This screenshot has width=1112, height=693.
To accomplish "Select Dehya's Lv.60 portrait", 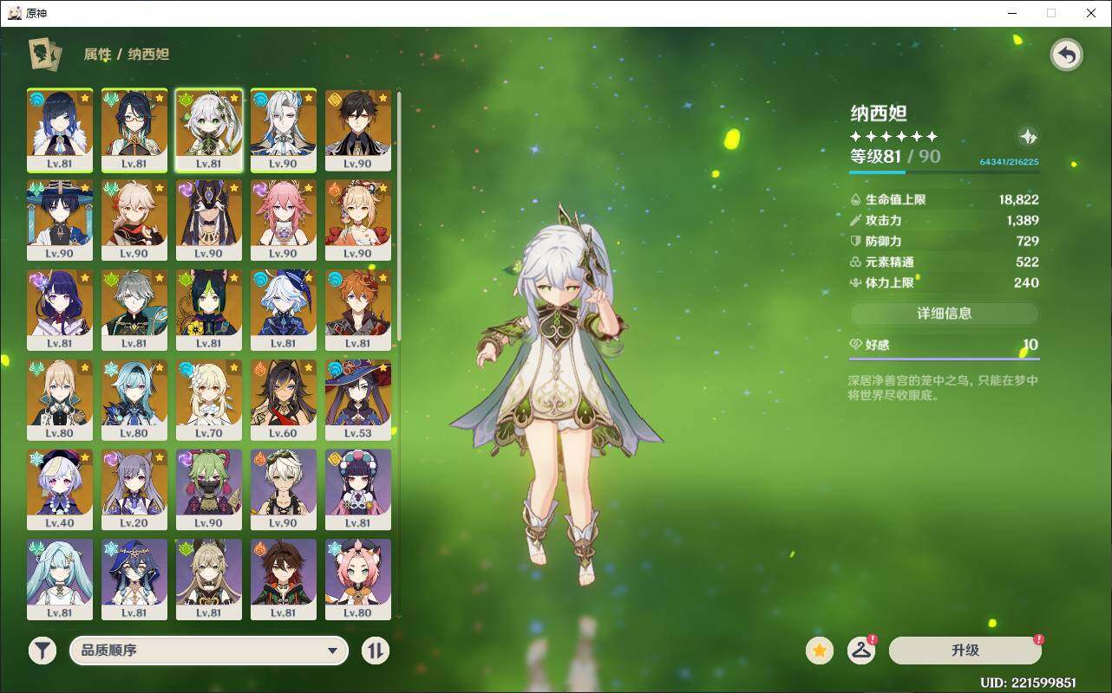I will click(x=284, y=400).
